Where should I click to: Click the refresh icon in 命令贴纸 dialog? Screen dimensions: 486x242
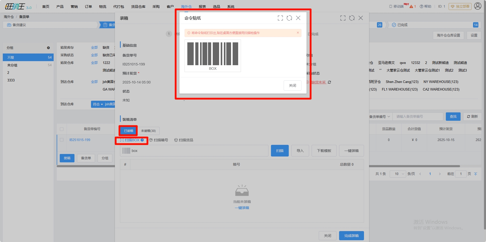[289, 18]
